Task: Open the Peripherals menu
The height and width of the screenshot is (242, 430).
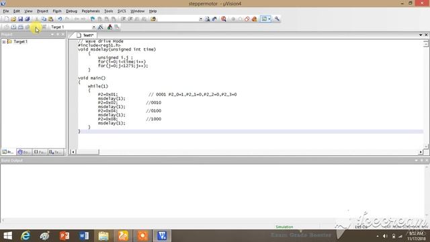Action: [x=91, y=11]
